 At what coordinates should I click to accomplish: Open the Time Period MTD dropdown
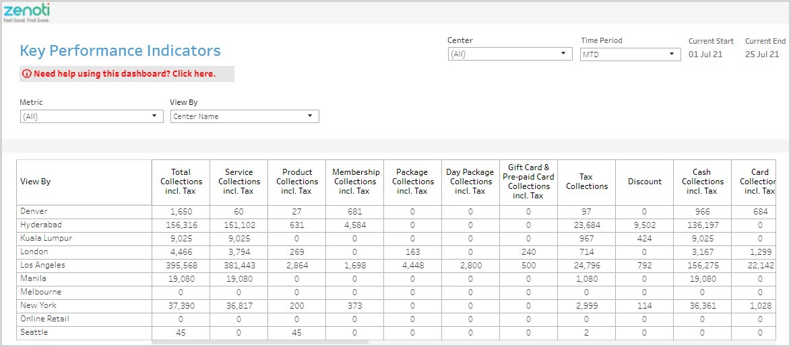click(x=630, y=54)
